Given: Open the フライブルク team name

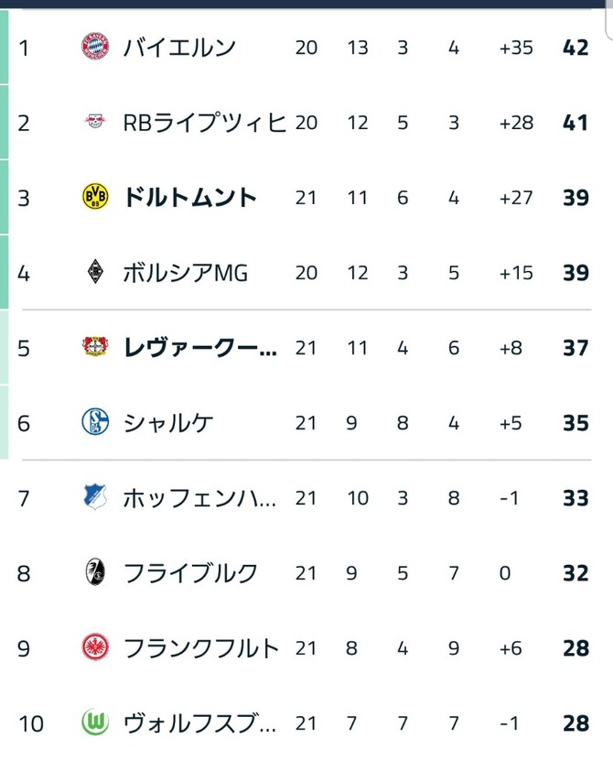Looking at the screenshot, I should pyautogui.click(x=190, y=573).
